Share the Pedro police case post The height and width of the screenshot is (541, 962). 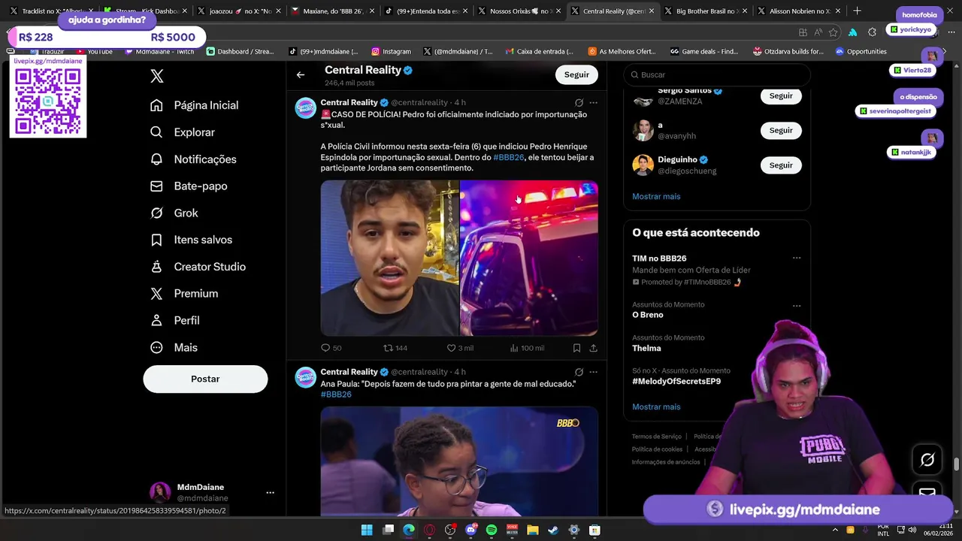click(x=593, y=348)
